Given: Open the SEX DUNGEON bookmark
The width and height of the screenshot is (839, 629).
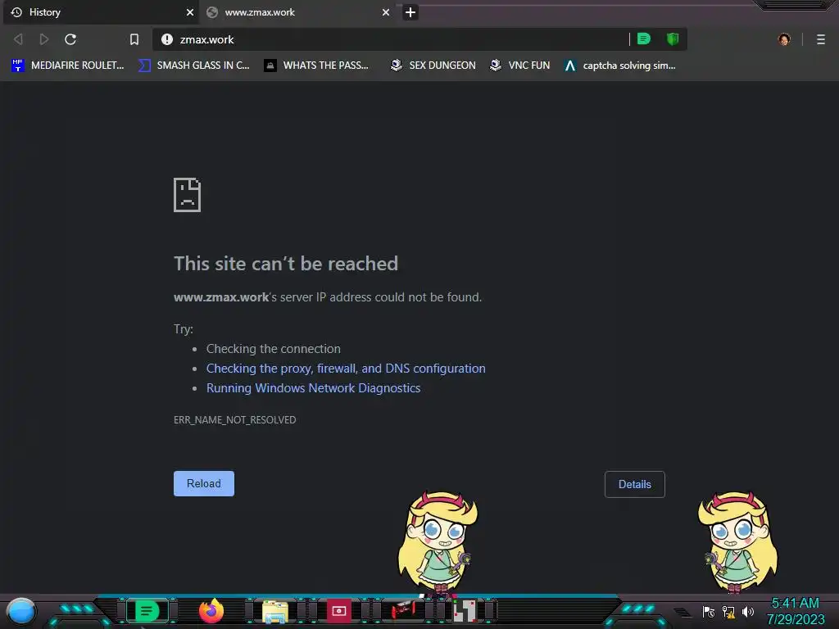Looking at the screenshot, I should pos(433,66).
